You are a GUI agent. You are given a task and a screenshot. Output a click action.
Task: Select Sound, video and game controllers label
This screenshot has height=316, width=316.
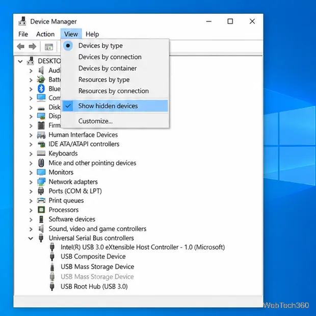[97, 229]
